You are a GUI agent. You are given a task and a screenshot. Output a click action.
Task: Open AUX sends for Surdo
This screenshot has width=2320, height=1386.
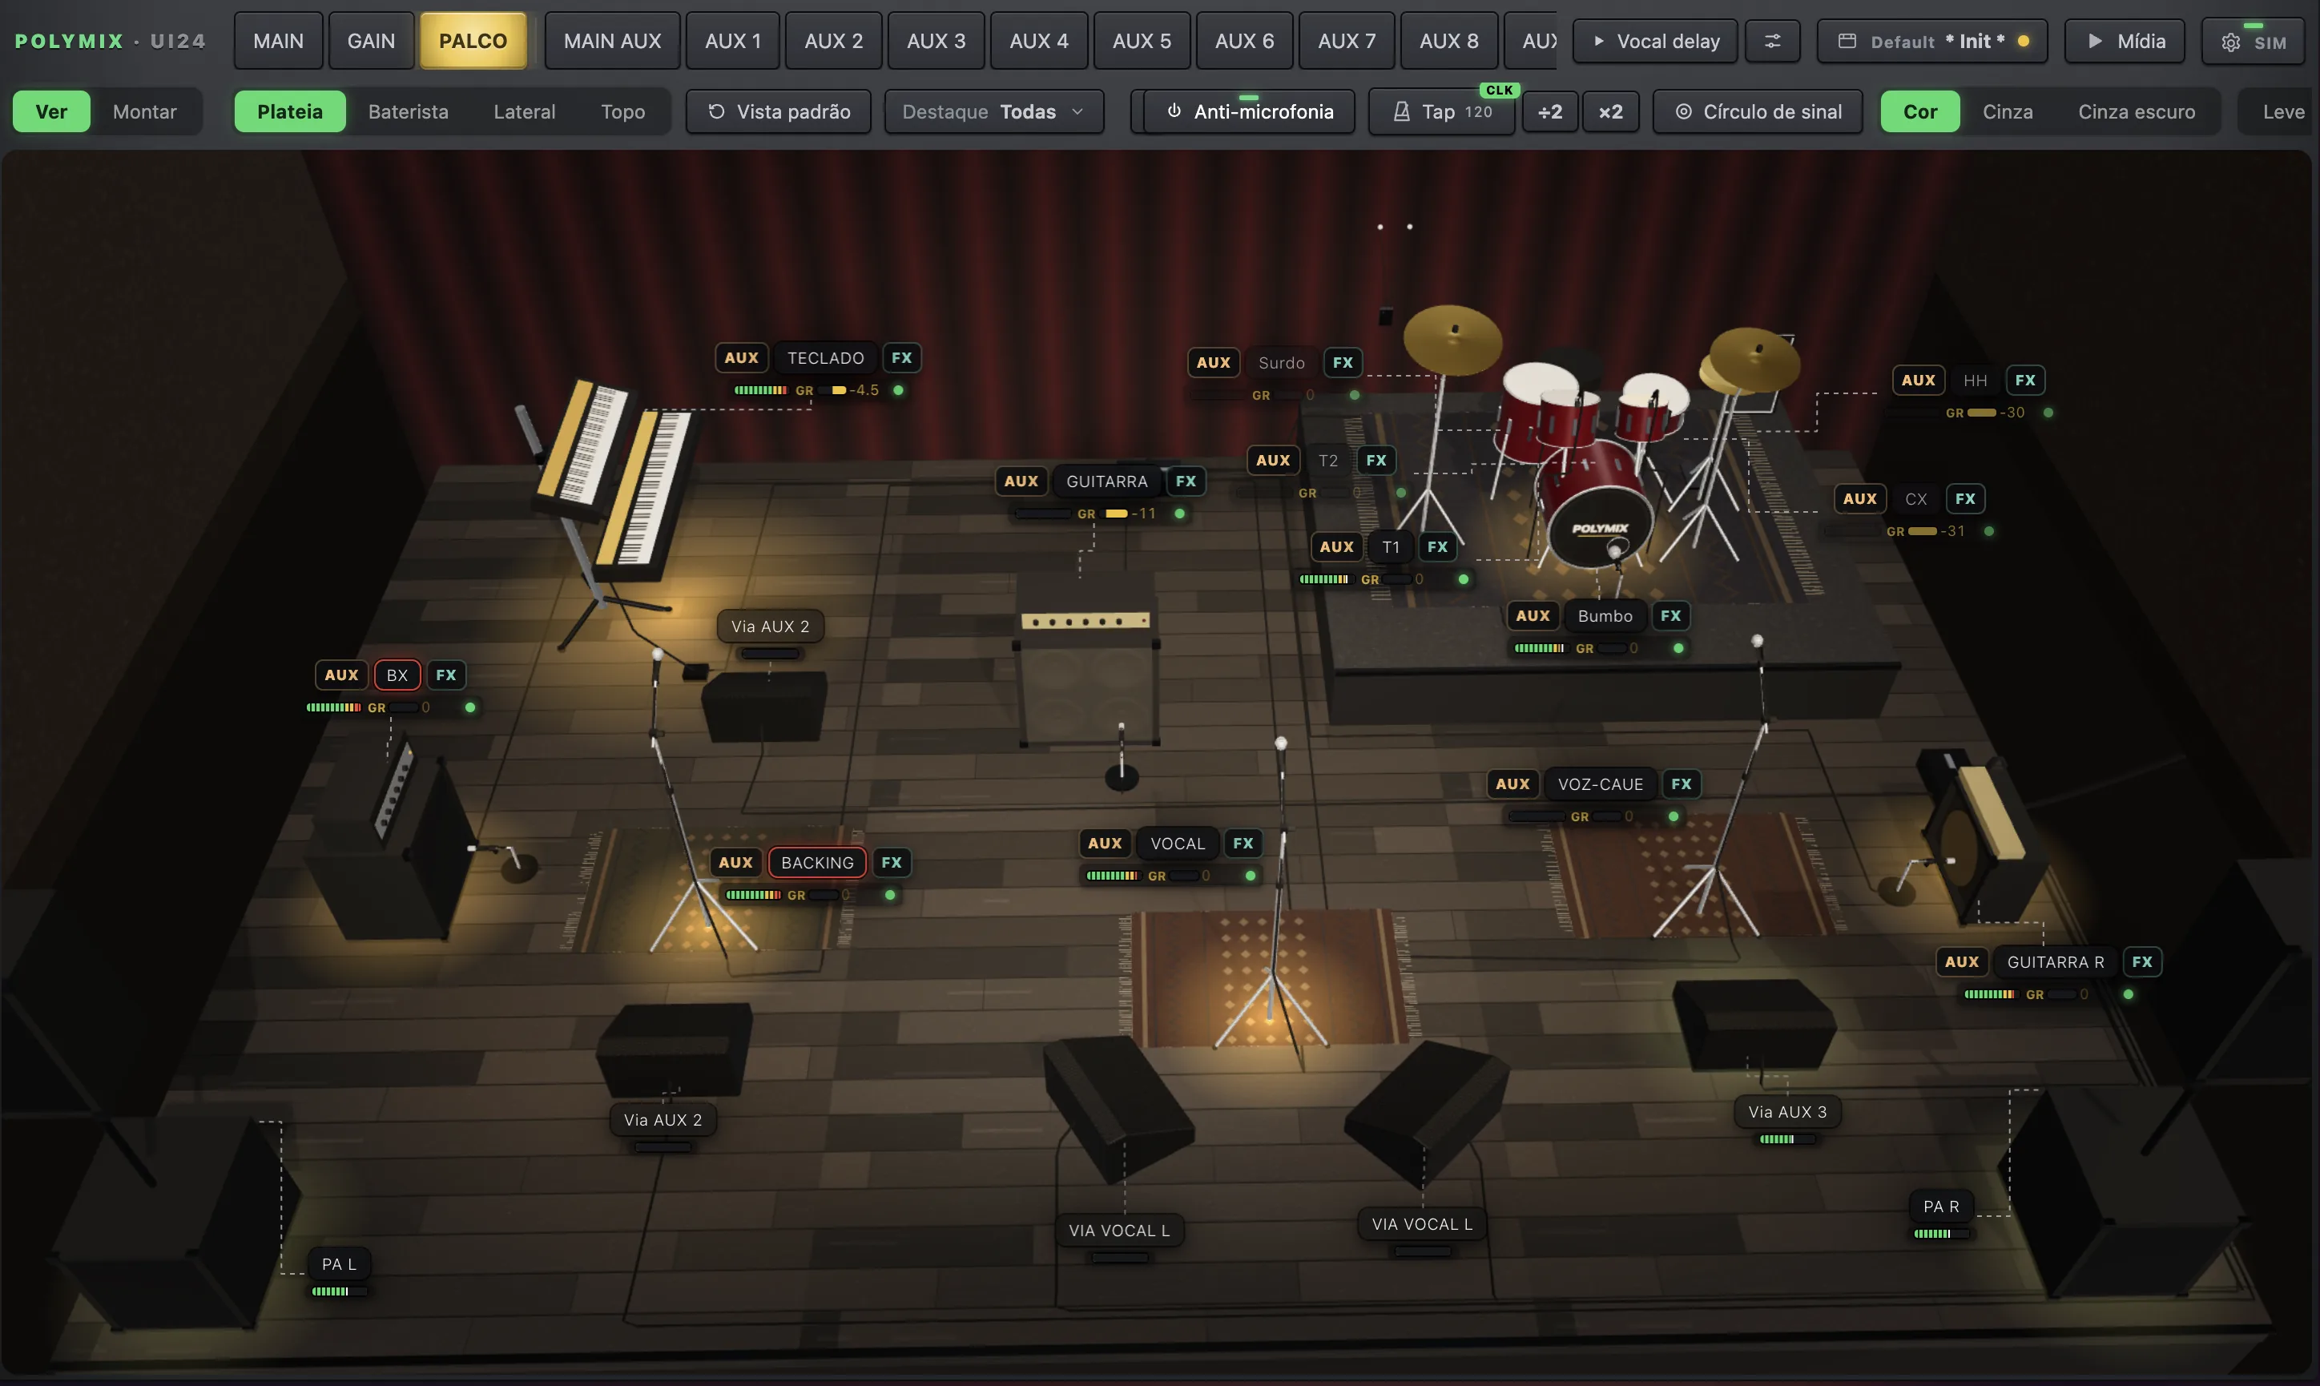click(x=1213, y=362)
